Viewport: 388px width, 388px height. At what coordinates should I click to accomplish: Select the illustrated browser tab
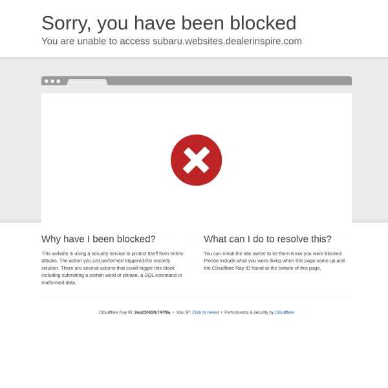click(x=87, y=82)
